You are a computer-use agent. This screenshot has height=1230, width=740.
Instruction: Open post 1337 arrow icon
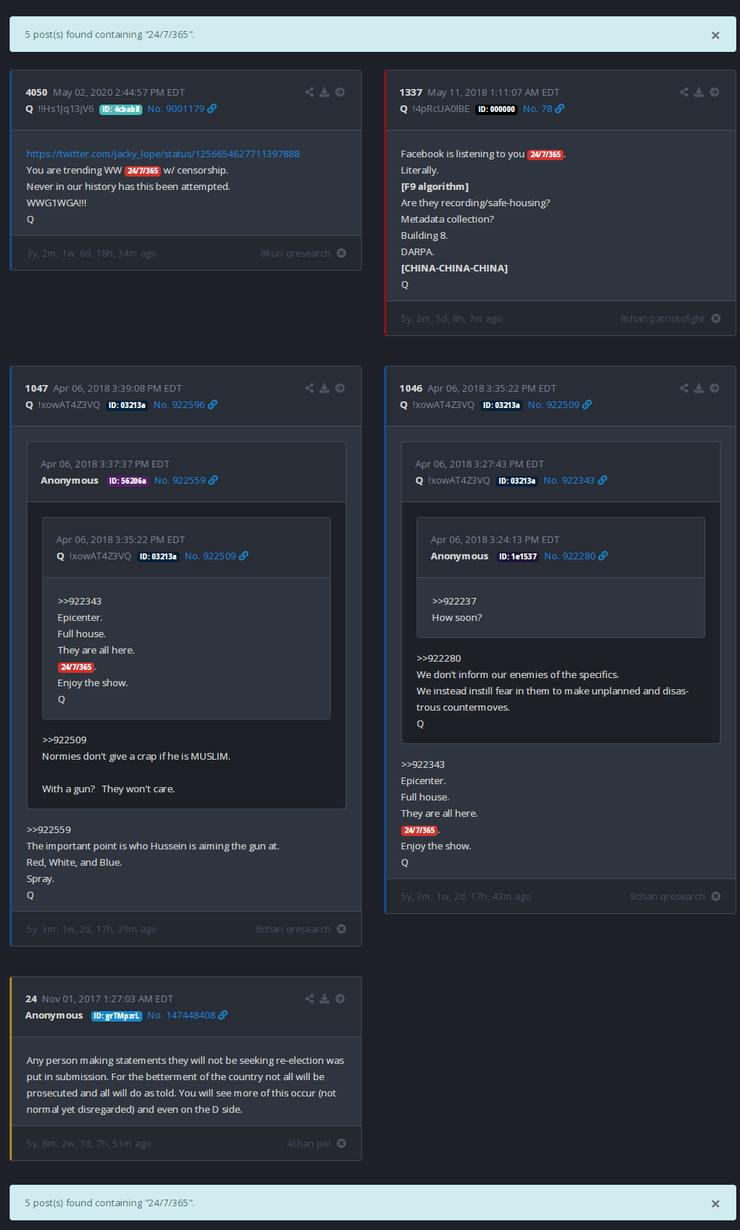pyautogui.click(x=714, y=92)
